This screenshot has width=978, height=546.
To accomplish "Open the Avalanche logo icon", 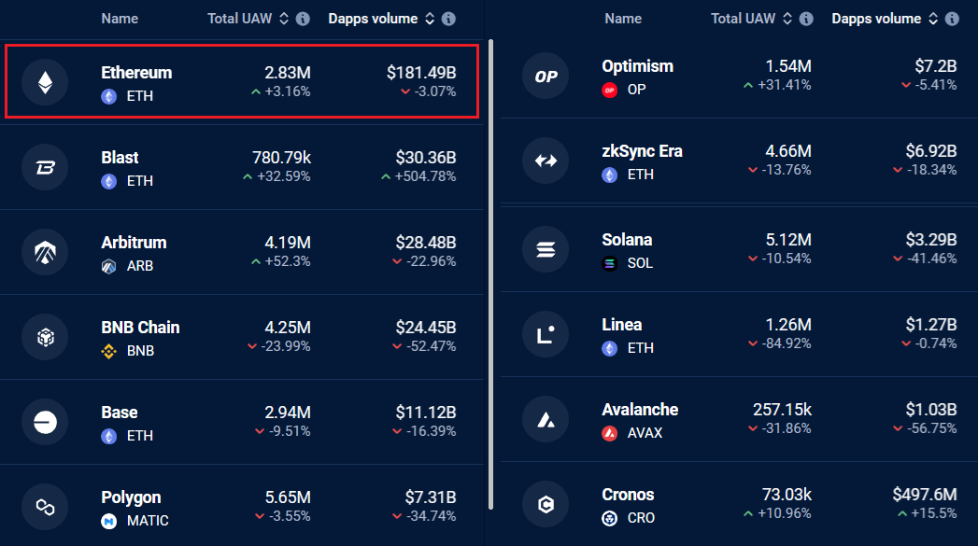I will point(546,419).
